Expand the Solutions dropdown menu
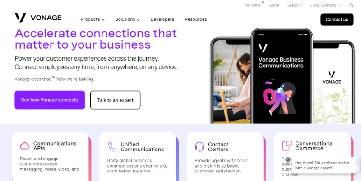361x181 pixels. point(128,19)
